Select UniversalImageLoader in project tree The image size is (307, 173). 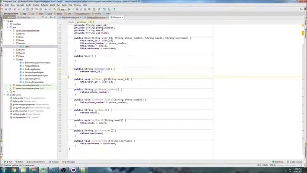click(x=34, y=82)
